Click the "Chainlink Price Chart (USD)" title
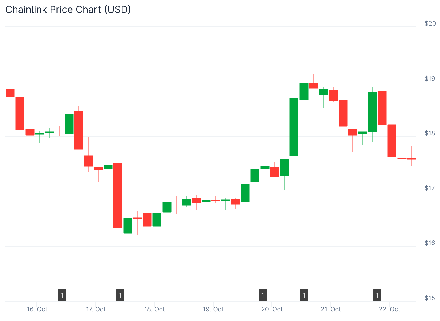 coord(68,10)
